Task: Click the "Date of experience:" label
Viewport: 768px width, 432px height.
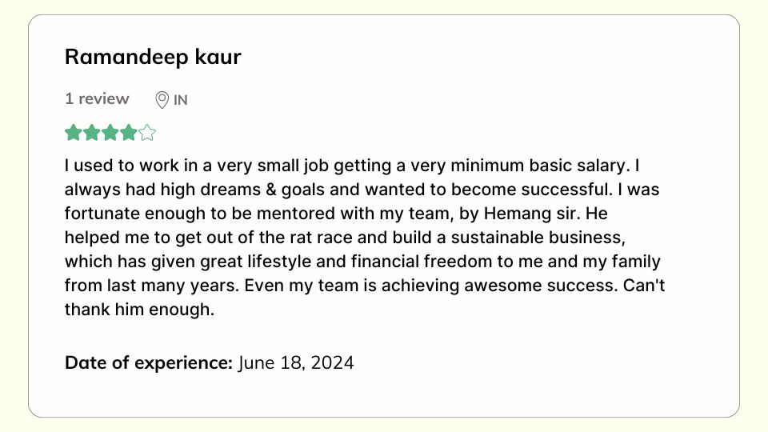Action: coord(148,362)
